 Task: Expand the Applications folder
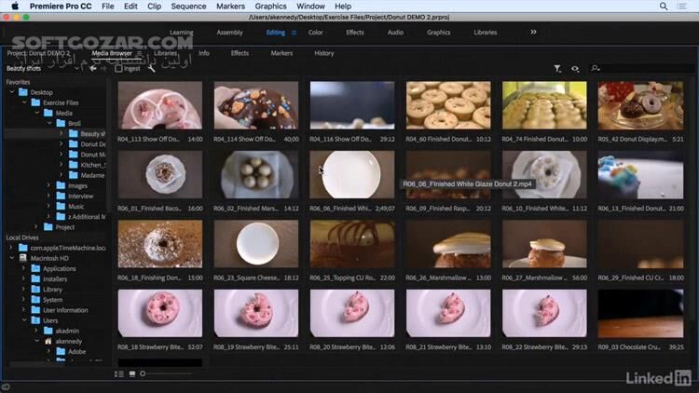[24, 268]
